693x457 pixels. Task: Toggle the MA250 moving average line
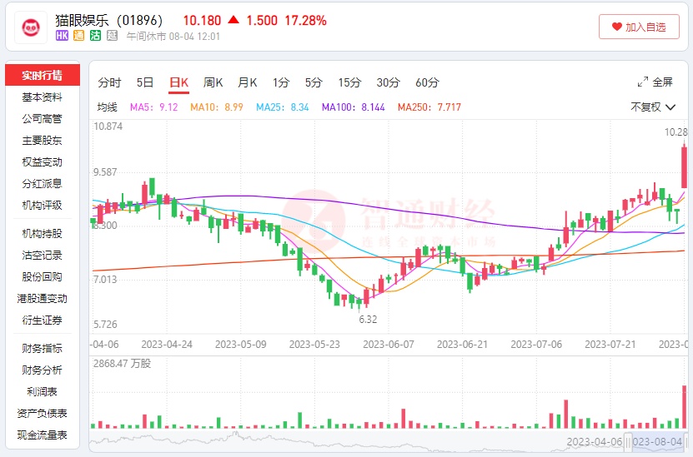429,107
